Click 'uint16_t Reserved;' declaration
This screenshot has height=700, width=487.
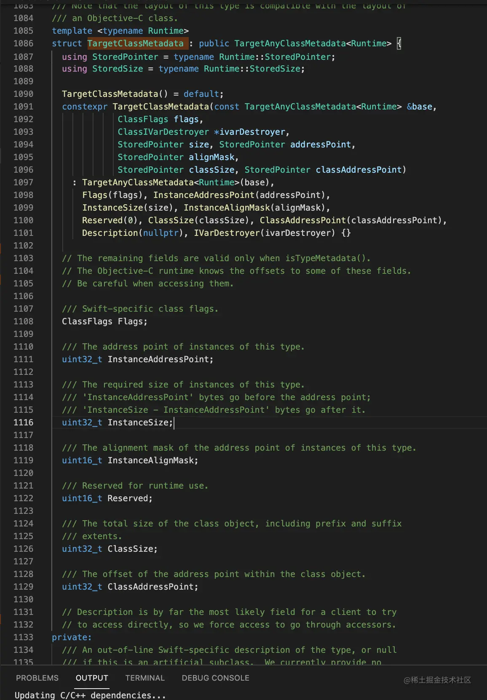[107, 498]
